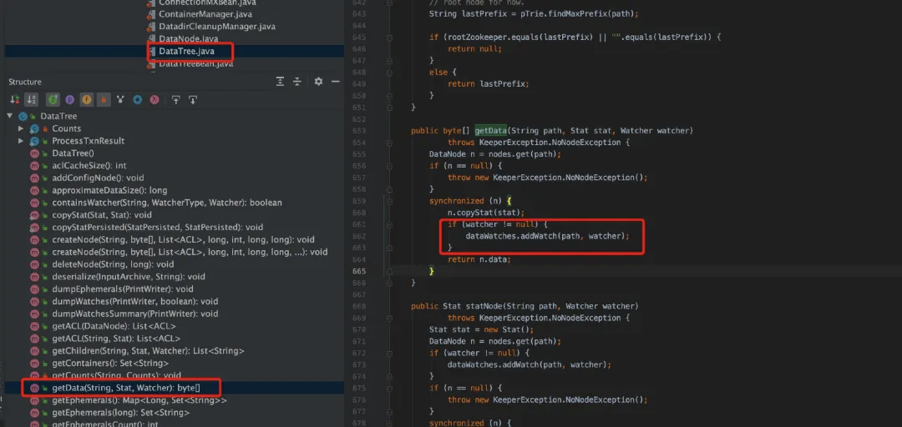902x427 pixels.
Task: Toggle Sort by Visibility in Structure toolbar
Action: [x=14, y=100]
